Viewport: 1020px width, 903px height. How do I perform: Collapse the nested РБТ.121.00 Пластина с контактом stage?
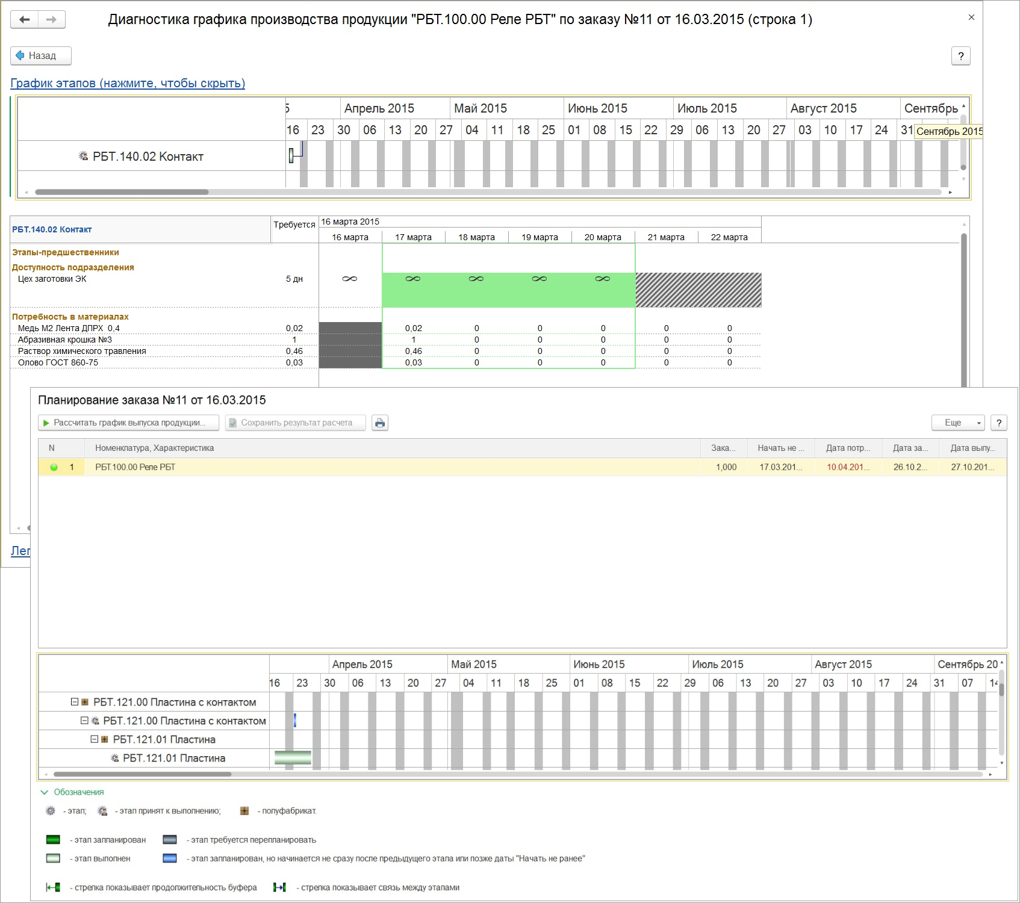pos(85,721)
